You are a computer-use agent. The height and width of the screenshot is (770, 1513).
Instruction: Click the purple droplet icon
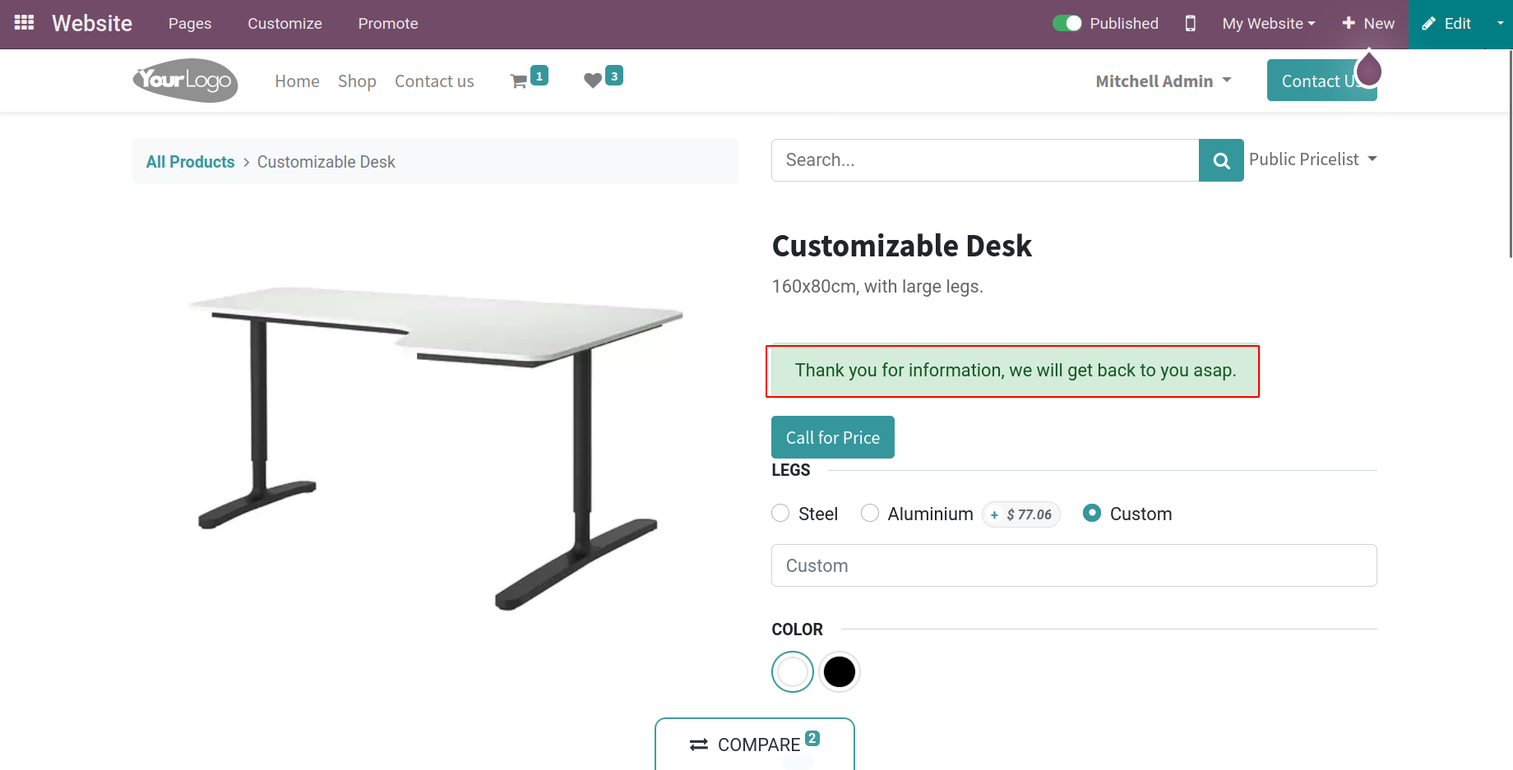point(1368,69)
